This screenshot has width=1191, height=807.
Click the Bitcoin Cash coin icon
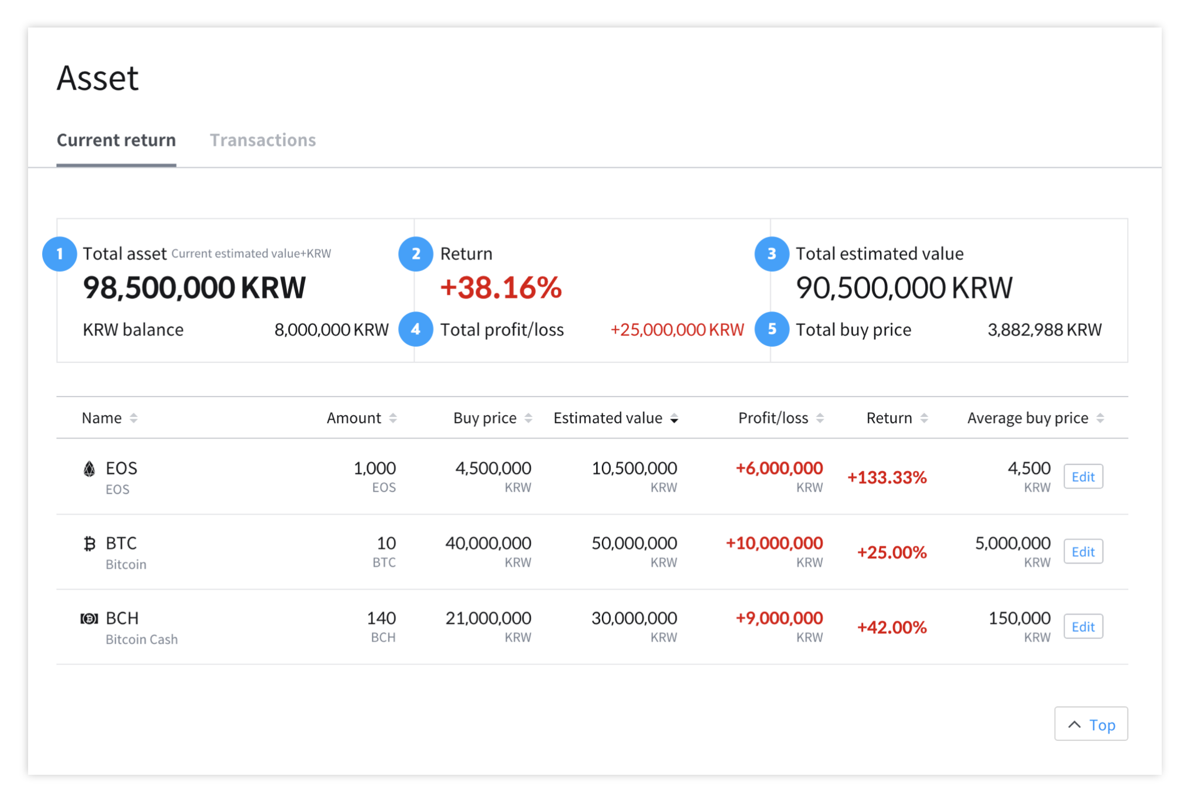[89, 618]
